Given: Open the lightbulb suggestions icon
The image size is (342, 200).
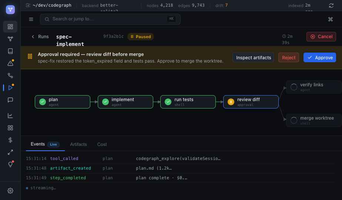Looking at the screenshot, I should pos(10,164).
